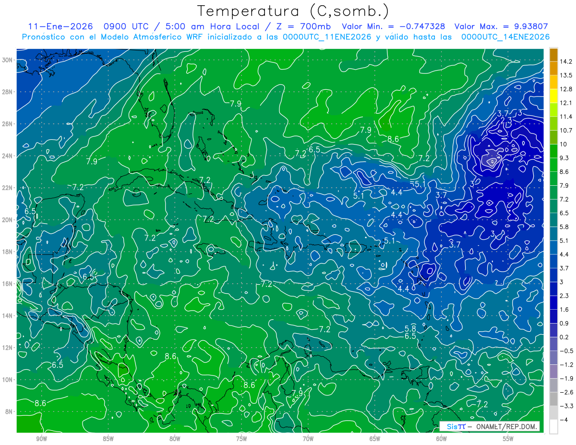The height and width of the screenshot is (445, 576).
Task: Click the colorbar label '-4'
Action: [x=564, y=420]
